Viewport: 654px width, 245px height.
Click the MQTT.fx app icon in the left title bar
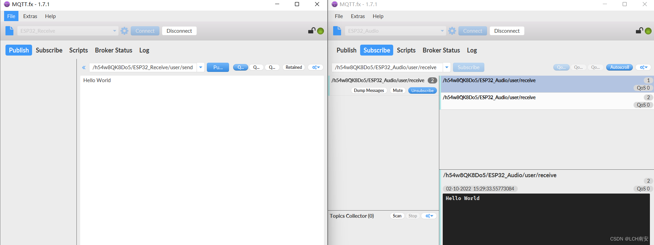coord(7,4)
